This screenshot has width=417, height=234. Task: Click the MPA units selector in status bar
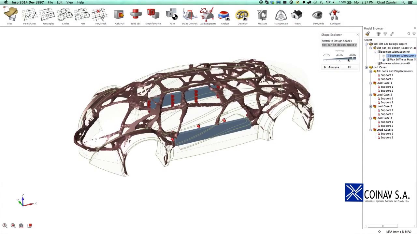[399, 232]
